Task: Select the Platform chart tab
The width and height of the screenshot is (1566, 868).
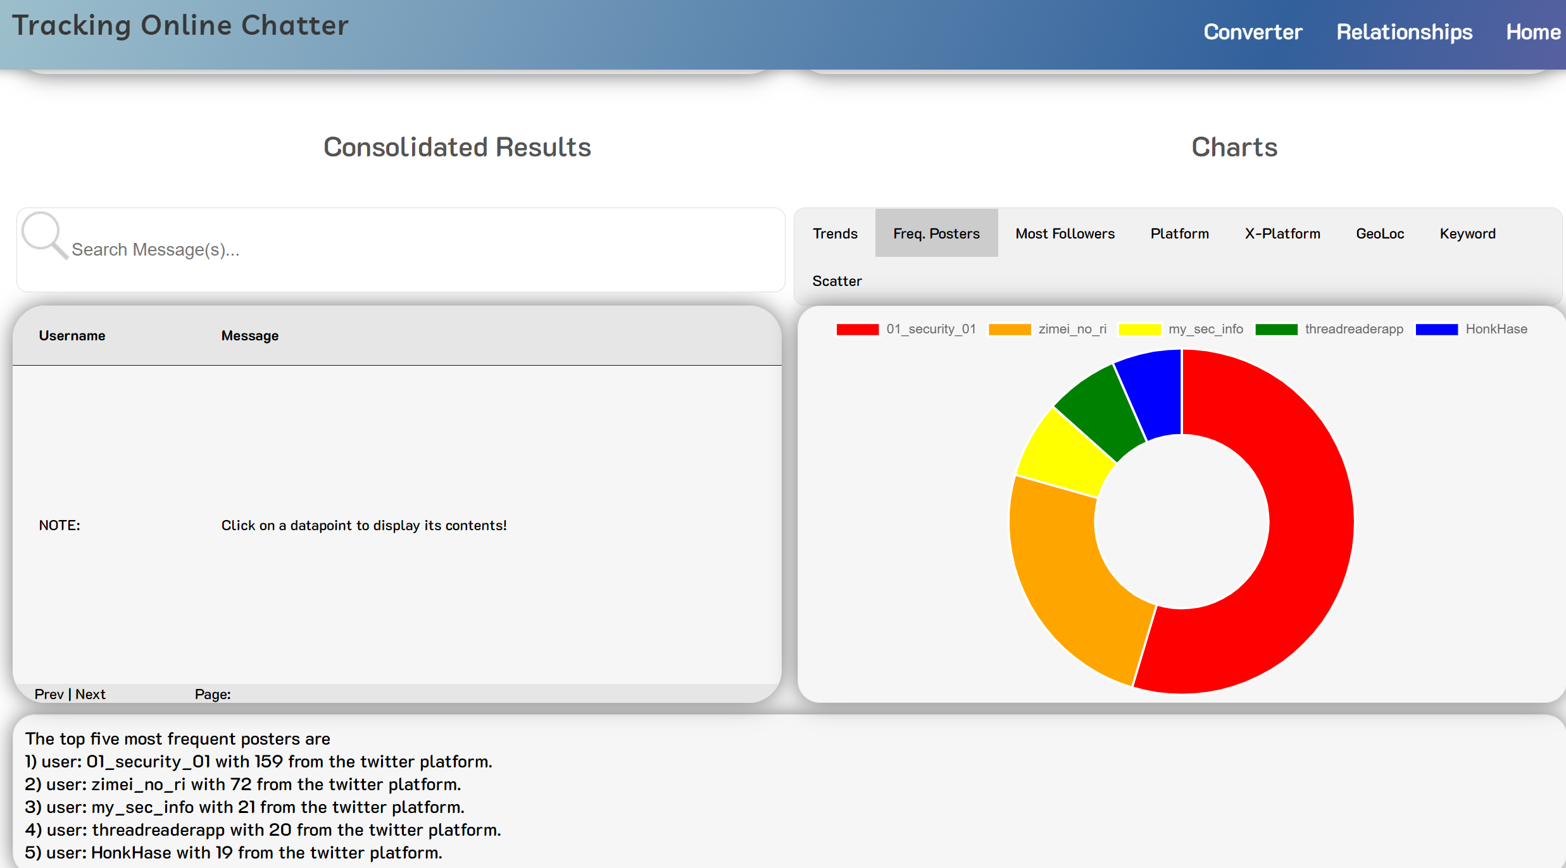Action: (x=1179, y=233)
